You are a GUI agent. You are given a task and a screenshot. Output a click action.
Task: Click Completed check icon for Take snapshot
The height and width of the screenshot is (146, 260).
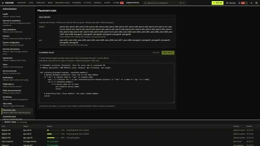48,142
